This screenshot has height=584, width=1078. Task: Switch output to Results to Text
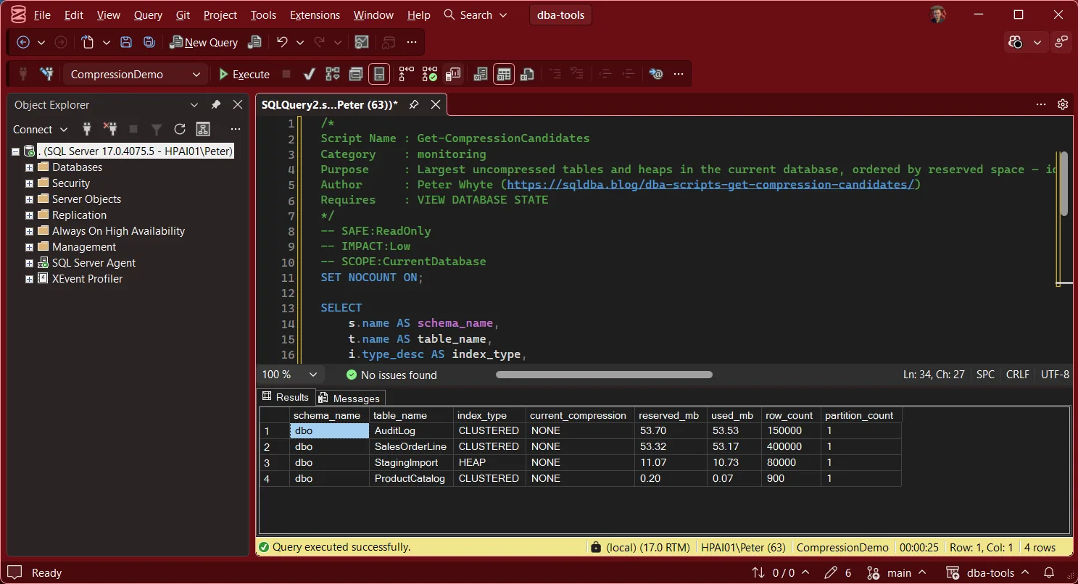tap(481, 74)
